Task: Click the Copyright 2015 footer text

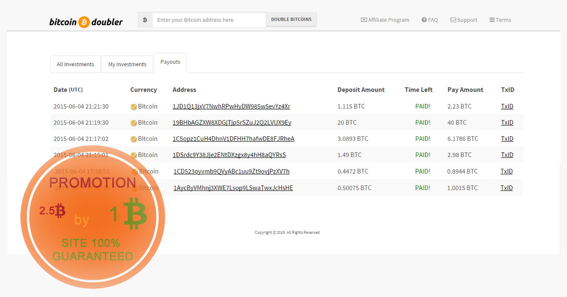Action: pos(287,233)
